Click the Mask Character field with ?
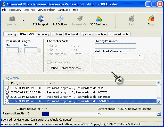Viewport: 164px width, 127px height. point(141,56)
